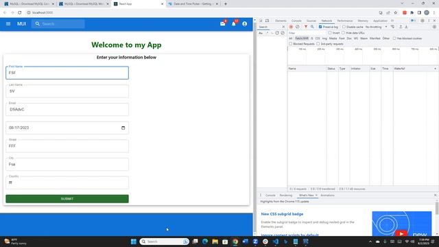Image resolution: width=439 pixels, height=247 pixels.
Task: Import HAR file with upload arrow
Action: click(x=401, y=27)
